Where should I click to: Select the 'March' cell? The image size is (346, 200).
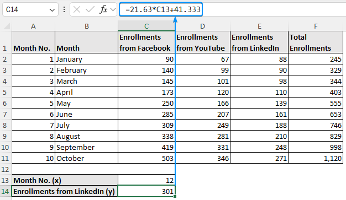point(86,81)
